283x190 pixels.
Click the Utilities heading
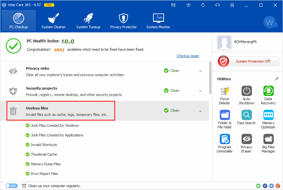(224, 79)
